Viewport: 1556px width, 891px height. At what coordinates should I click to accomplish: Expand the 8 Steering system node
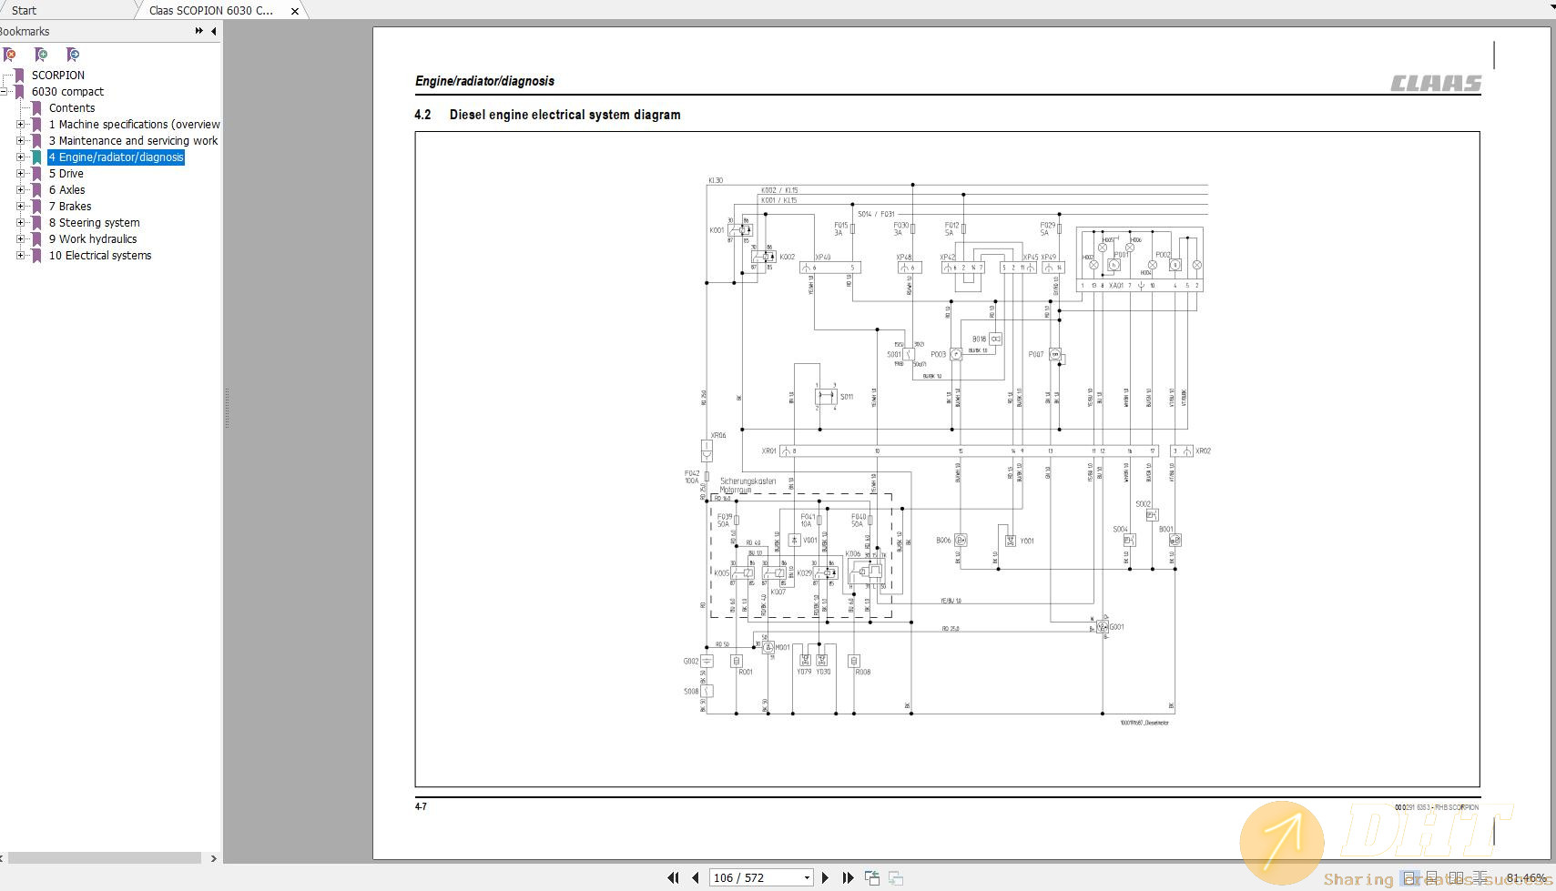pos(21,223)
